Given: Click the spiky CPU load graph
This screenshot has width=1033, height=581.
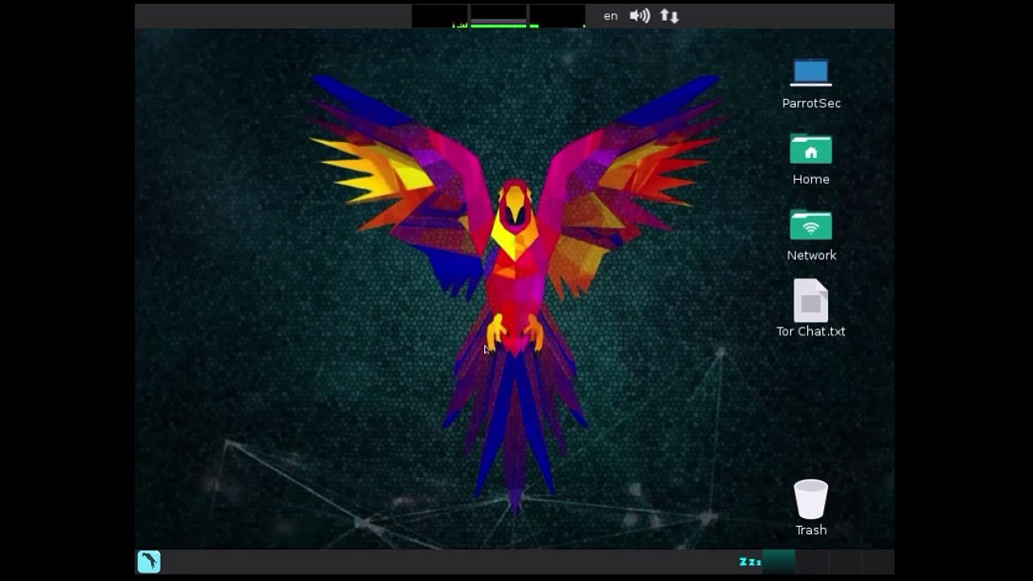Looking at the screenshot, I should [440, 16].
